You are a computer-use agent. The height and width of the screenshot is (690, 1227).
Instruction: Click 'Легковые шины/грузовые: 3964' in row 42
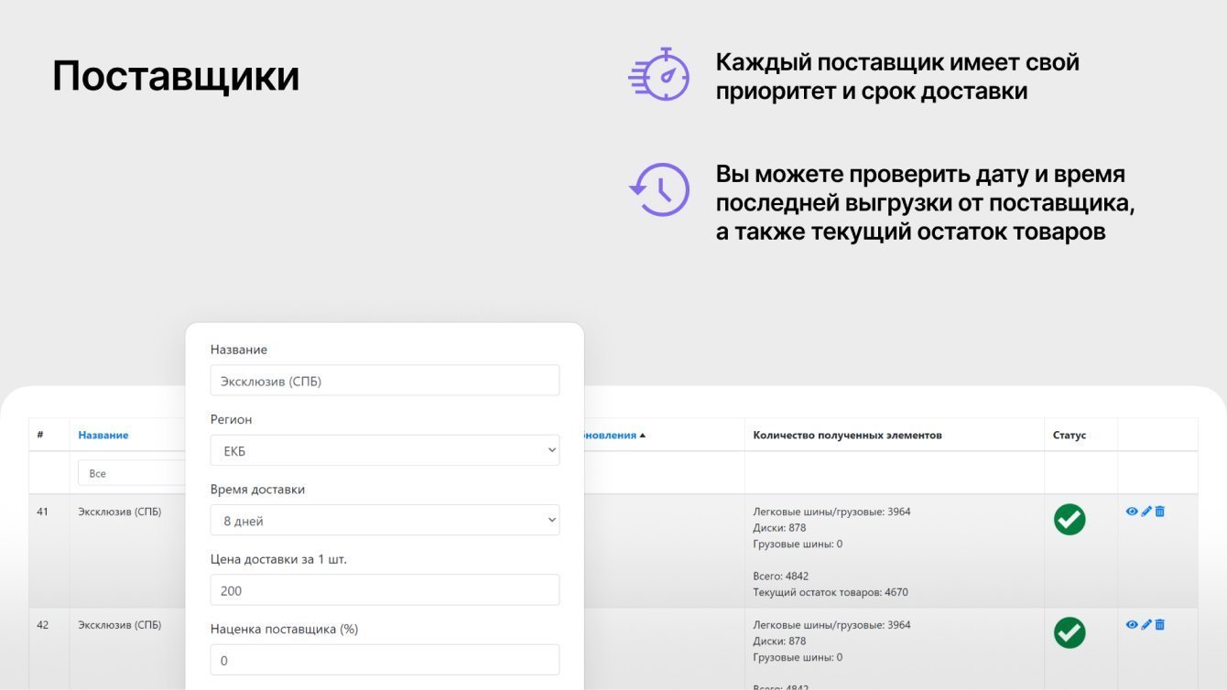point(831,625)
